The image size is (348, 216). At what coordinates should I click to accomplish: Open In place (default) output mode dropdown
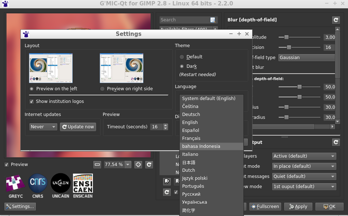point(304,166)
